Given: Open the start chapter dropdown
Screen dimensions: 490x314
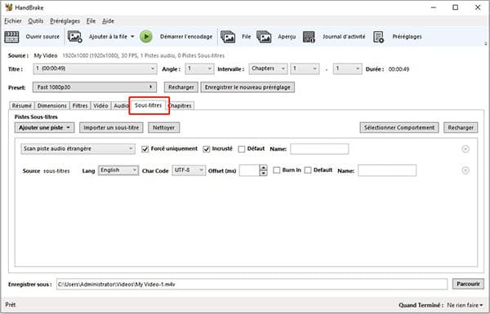Looking at the screenshot, I should click(x=305, y=69).
